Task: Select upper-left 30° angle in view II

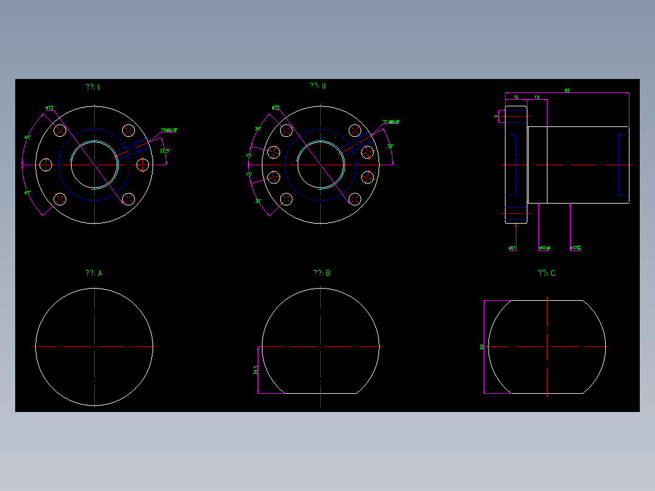Action: click(x=258, y=129)
